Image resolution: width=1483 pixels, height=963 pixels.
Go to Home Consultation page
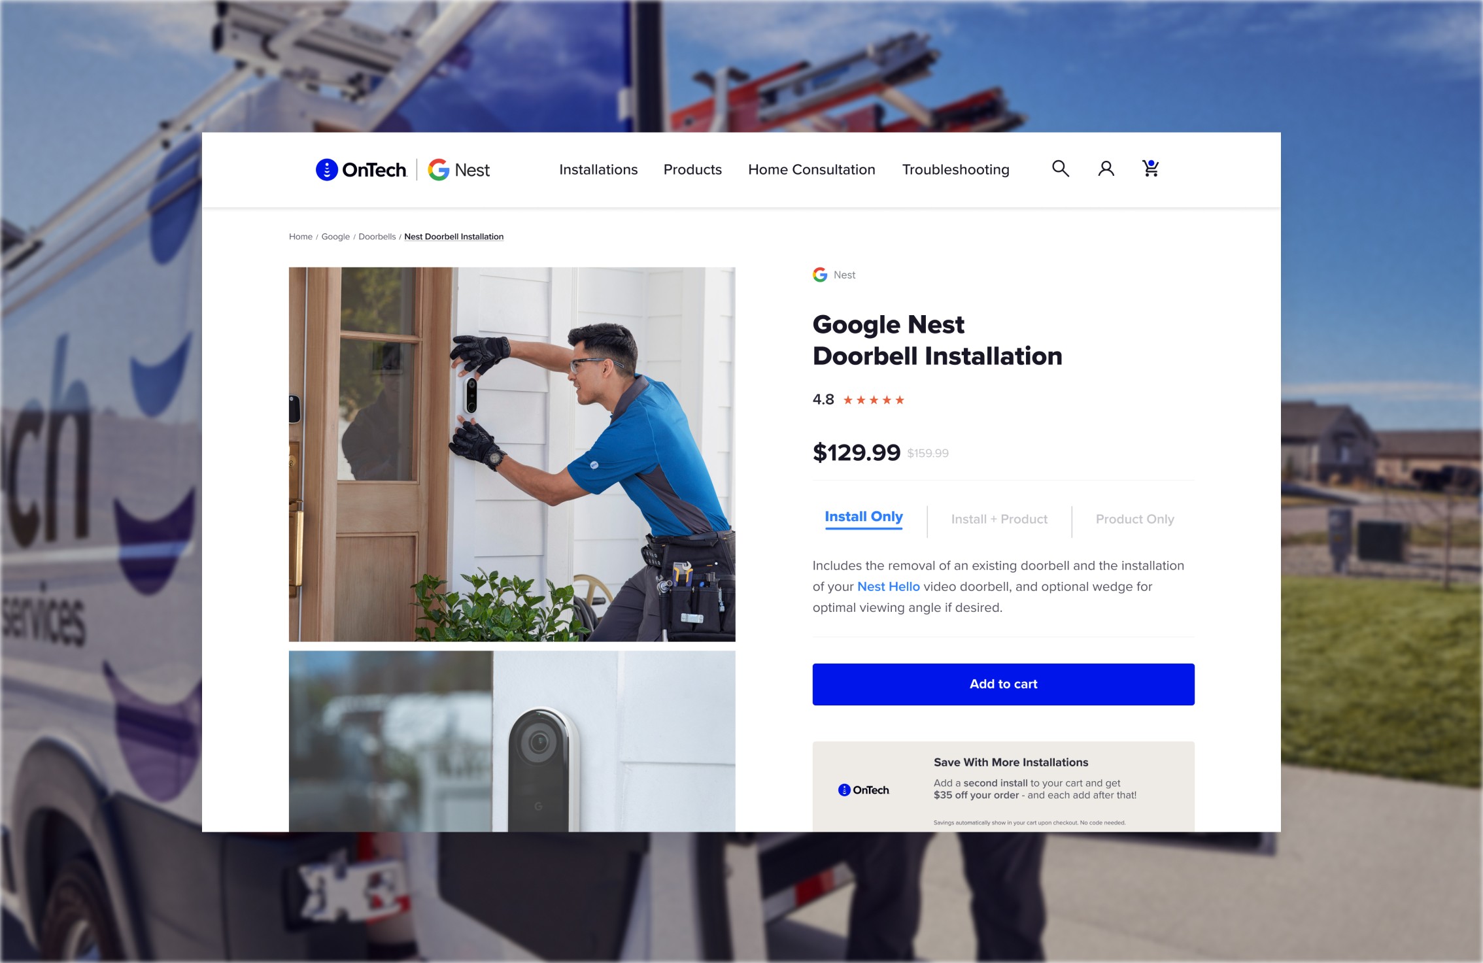tap(811, 170)
